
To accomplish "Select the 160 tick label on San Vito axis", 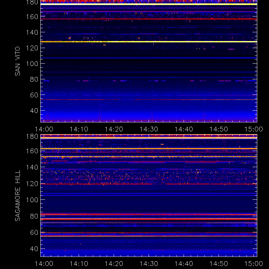I will pyautogui.click(x=32, y=17).
